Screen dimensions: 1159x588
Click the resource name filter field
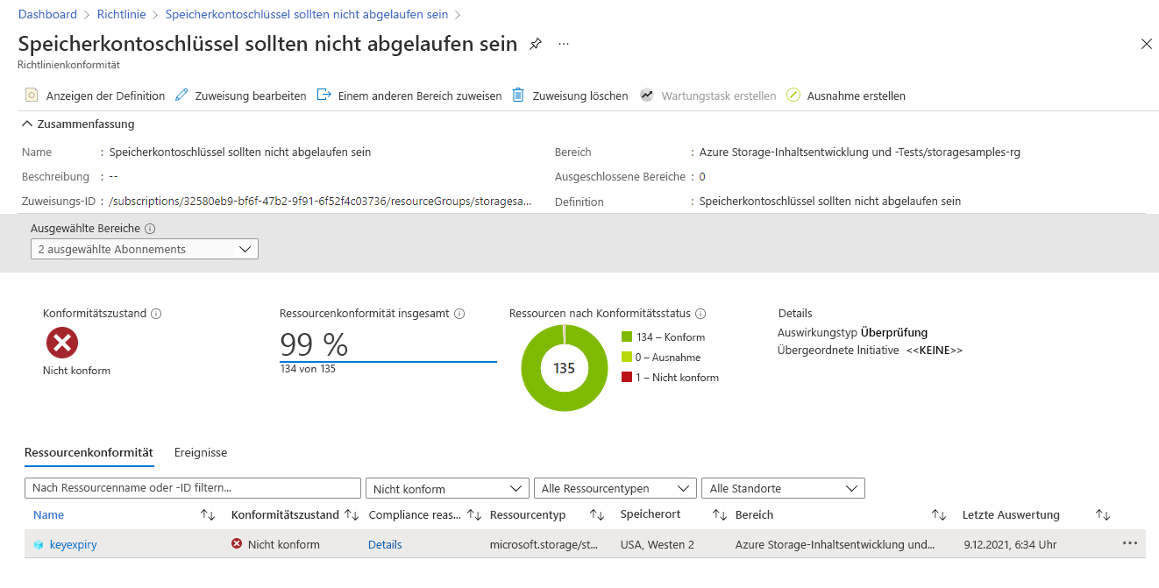[193, 488]
